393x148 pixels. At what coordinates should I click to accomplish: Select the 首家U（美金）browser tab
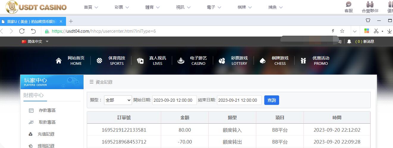pos(33,21)
